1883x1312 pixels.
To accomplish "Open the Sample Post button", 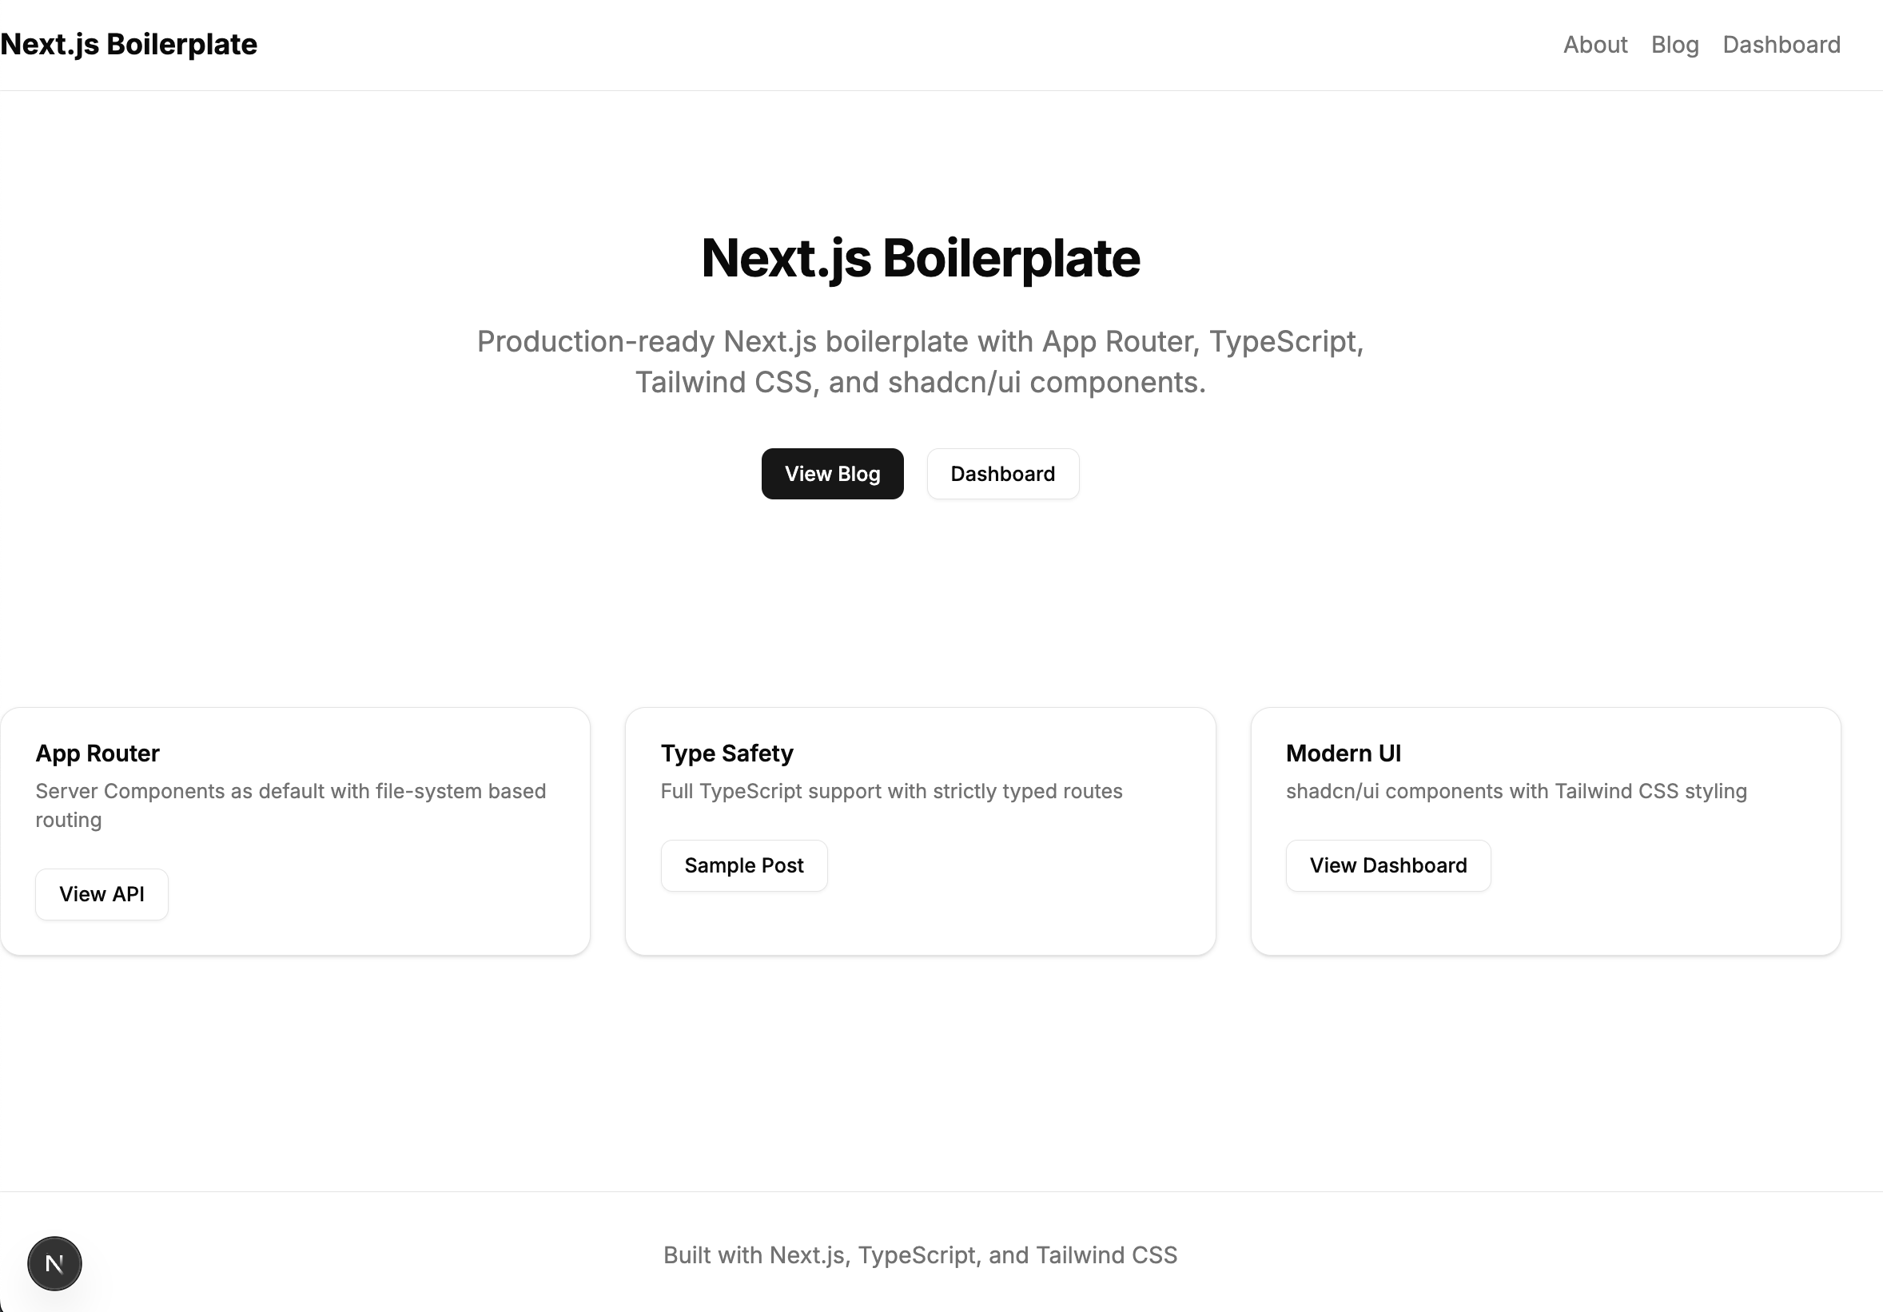I will click(x=744, y=865).
